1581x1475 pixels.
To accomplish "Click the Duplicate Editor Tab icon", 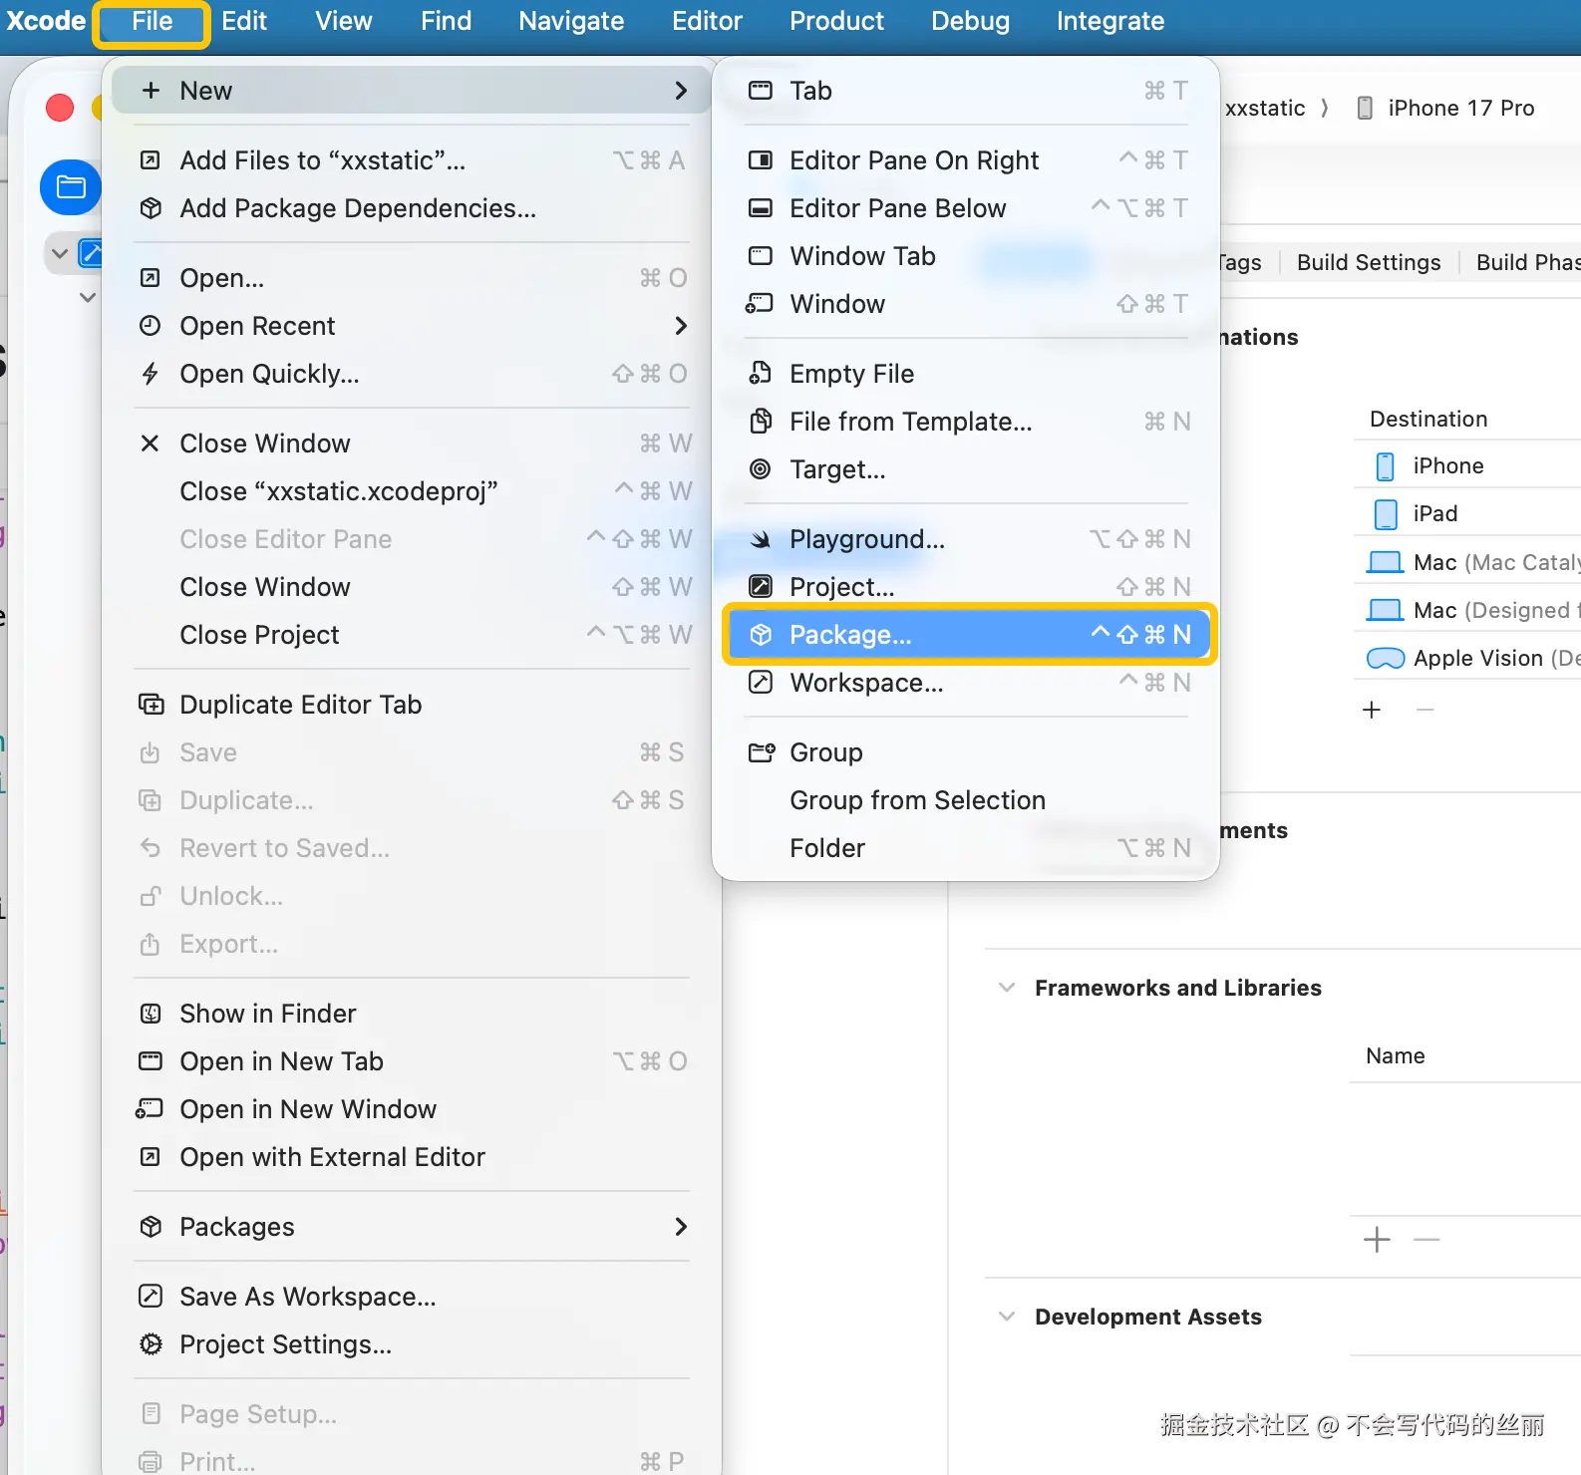I will coord(151,705).
